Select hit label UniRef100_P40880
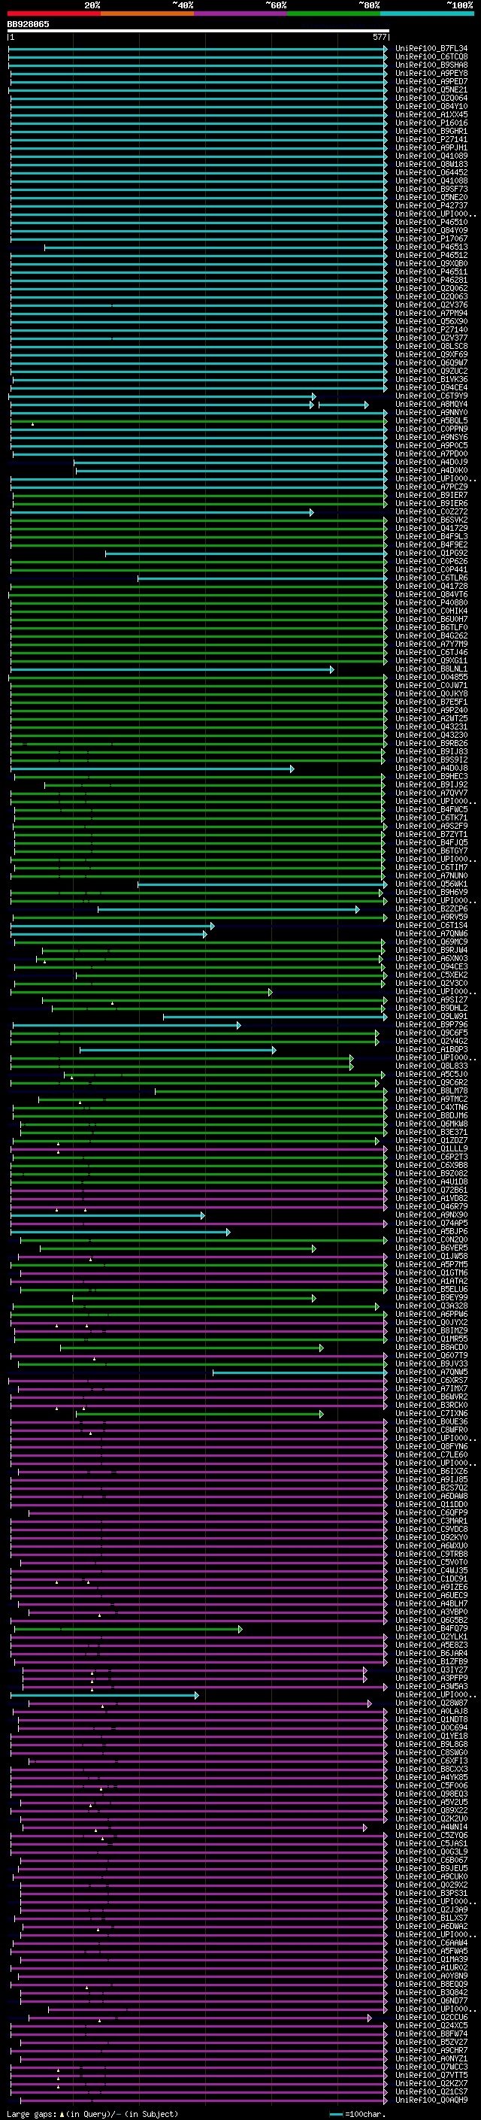 pyautogui.click(x=431, y=602)
